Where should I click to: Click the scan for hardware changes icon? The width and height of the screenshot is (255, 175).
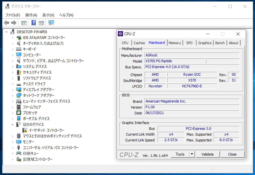[x=51, y=23]
